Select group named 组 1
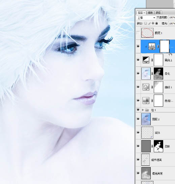Image resolution: width=175 pixels, height=184 pixels. pyautogui.click(x=153, y=110)
